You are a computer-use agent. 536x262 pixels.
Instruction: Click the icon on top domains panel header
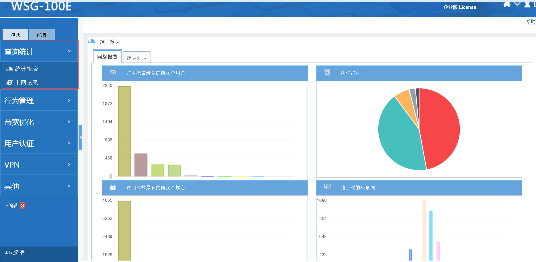(x=113, y=187)
